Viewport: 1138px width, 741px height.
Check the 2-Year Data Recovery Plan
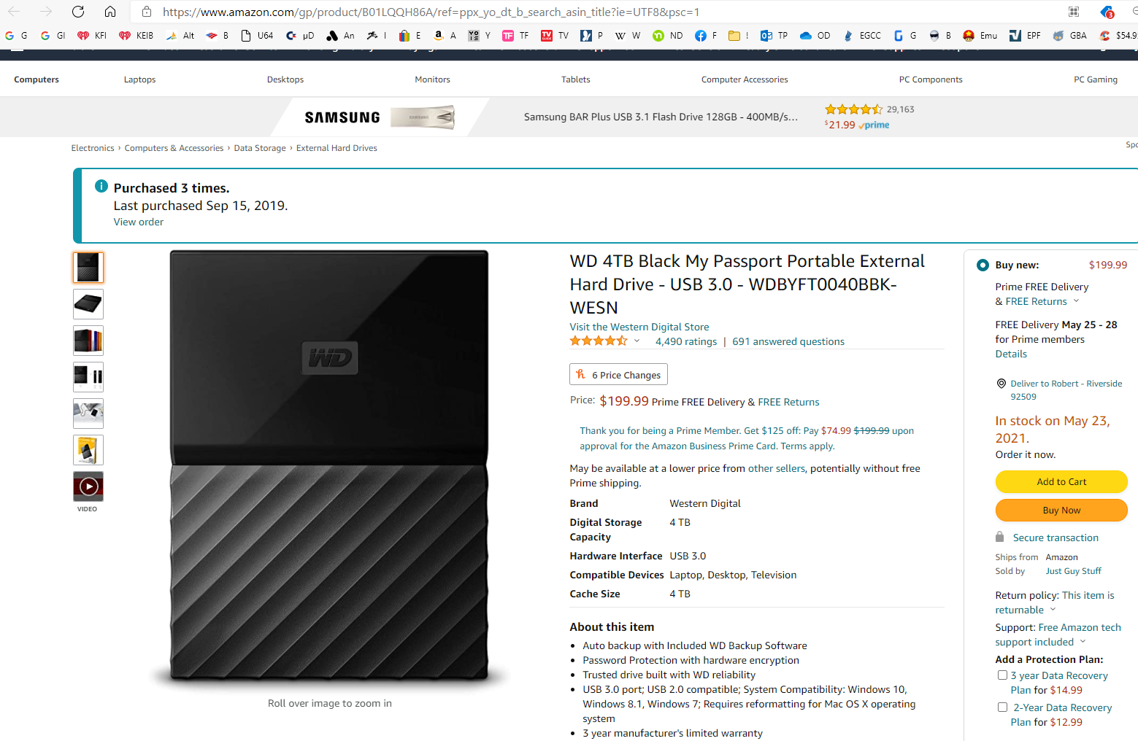pos(1002,707)
